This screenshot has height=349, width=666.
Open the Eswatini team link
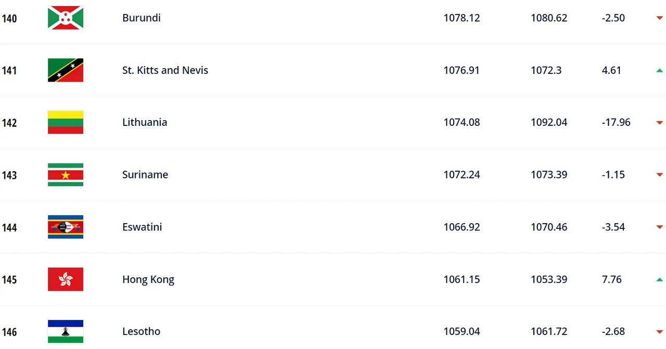click(142, 227)
